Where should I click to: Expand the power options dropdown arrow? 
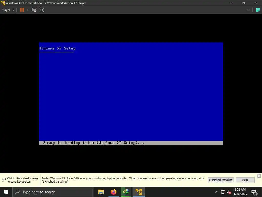click(x=27, y=10)
